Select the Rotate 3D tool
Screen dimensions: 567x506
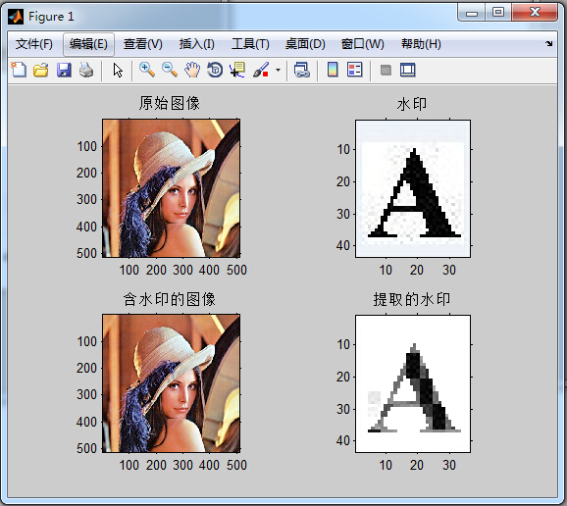pos(215,70)
